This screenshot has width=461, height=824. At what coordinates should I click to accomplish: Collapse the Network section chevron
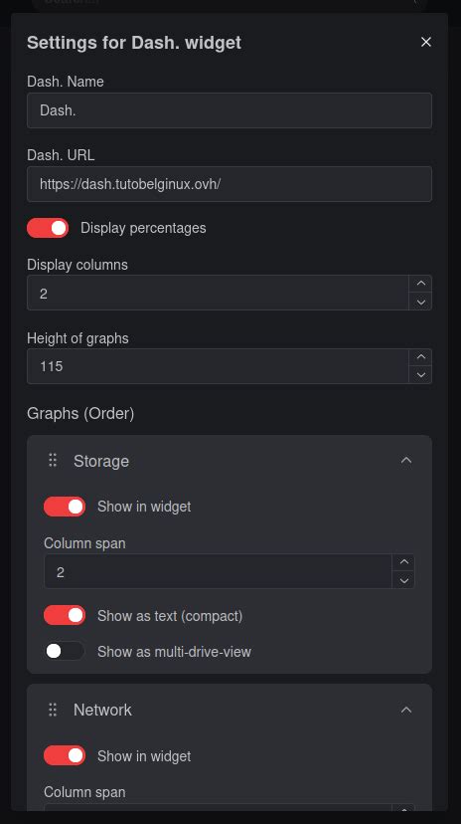(x=406, y=710)
